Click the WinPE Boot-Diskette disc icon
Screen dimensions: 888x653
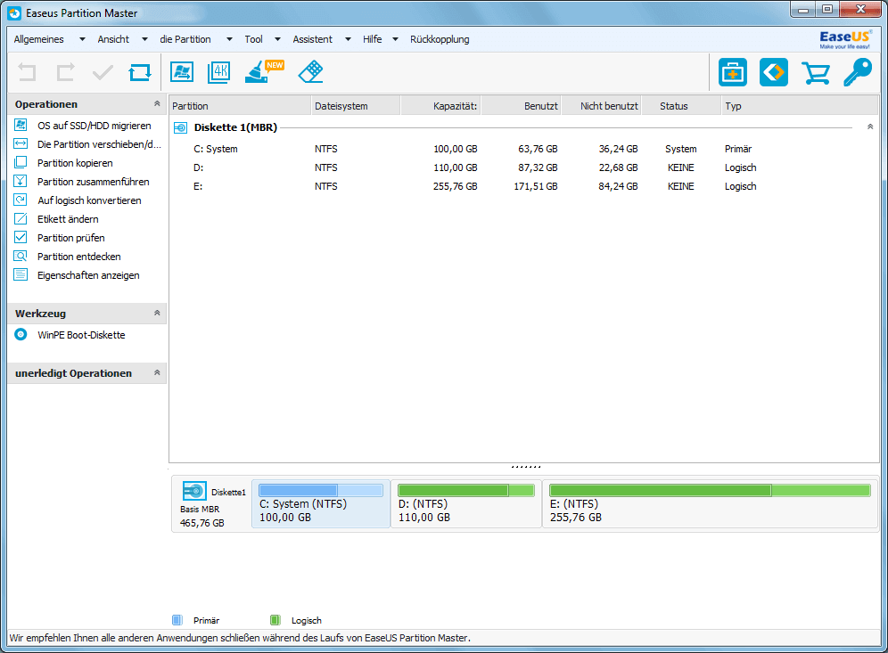[21, 334]
